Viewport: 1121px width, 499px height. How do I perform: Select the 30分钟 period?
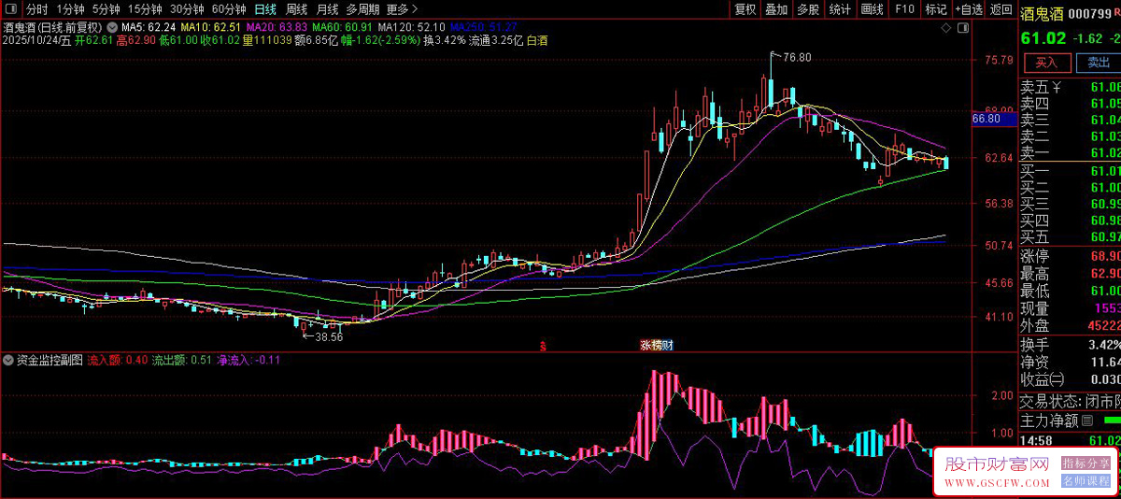pyautogui.click(x=187, y=9)
